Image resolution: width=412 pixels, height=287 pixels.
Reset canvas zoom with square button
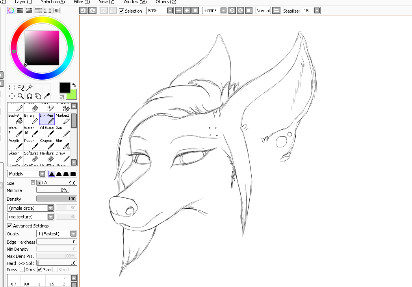[195, 11]
